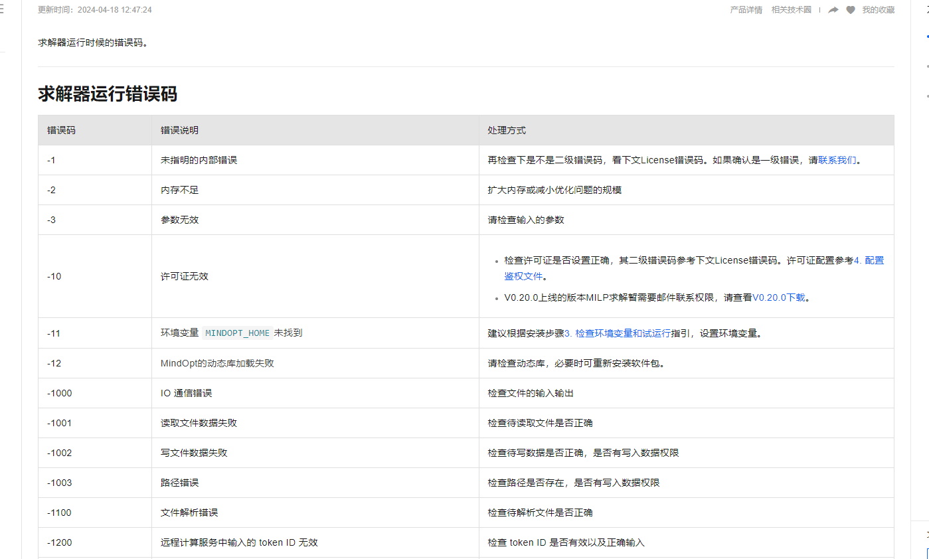This screenshot has height=559, width=929.
Task: Click MindOpt的动态库加载失败 cell
Action: coord(315,363)
